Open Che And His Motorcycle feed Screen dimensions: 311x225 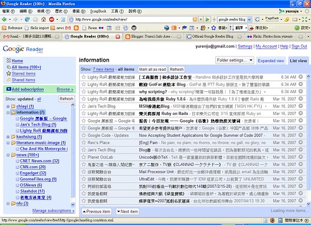(44, 149)
